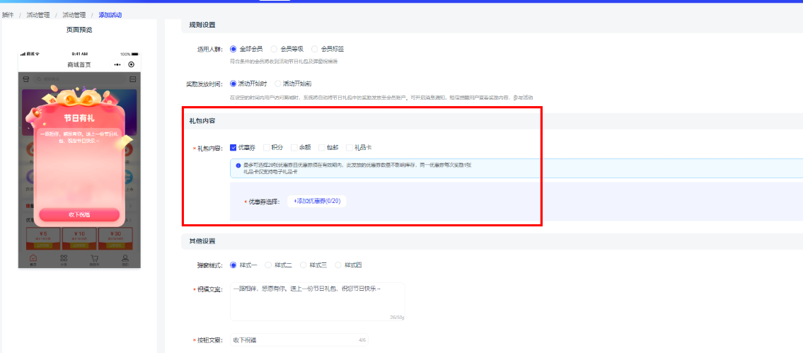The width and height of the screenshot is (803, 353).
Task: Click the three-dots menu icon in preview header
Action: [x=117, y=64]
